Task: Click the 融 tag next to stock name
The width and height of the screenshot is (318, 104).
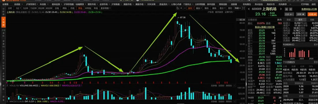Action: [287, 9]
